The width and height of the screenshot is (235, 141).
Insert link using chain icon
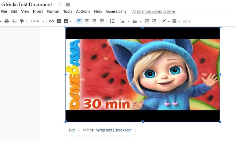(x=51, y=21)
